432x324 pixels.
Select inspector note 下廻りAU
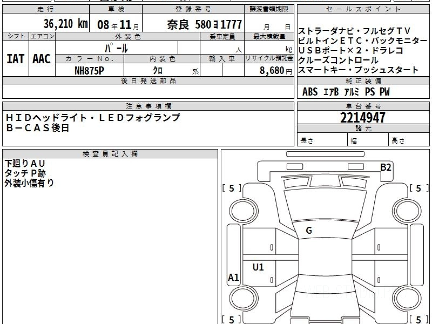[25, 163]
